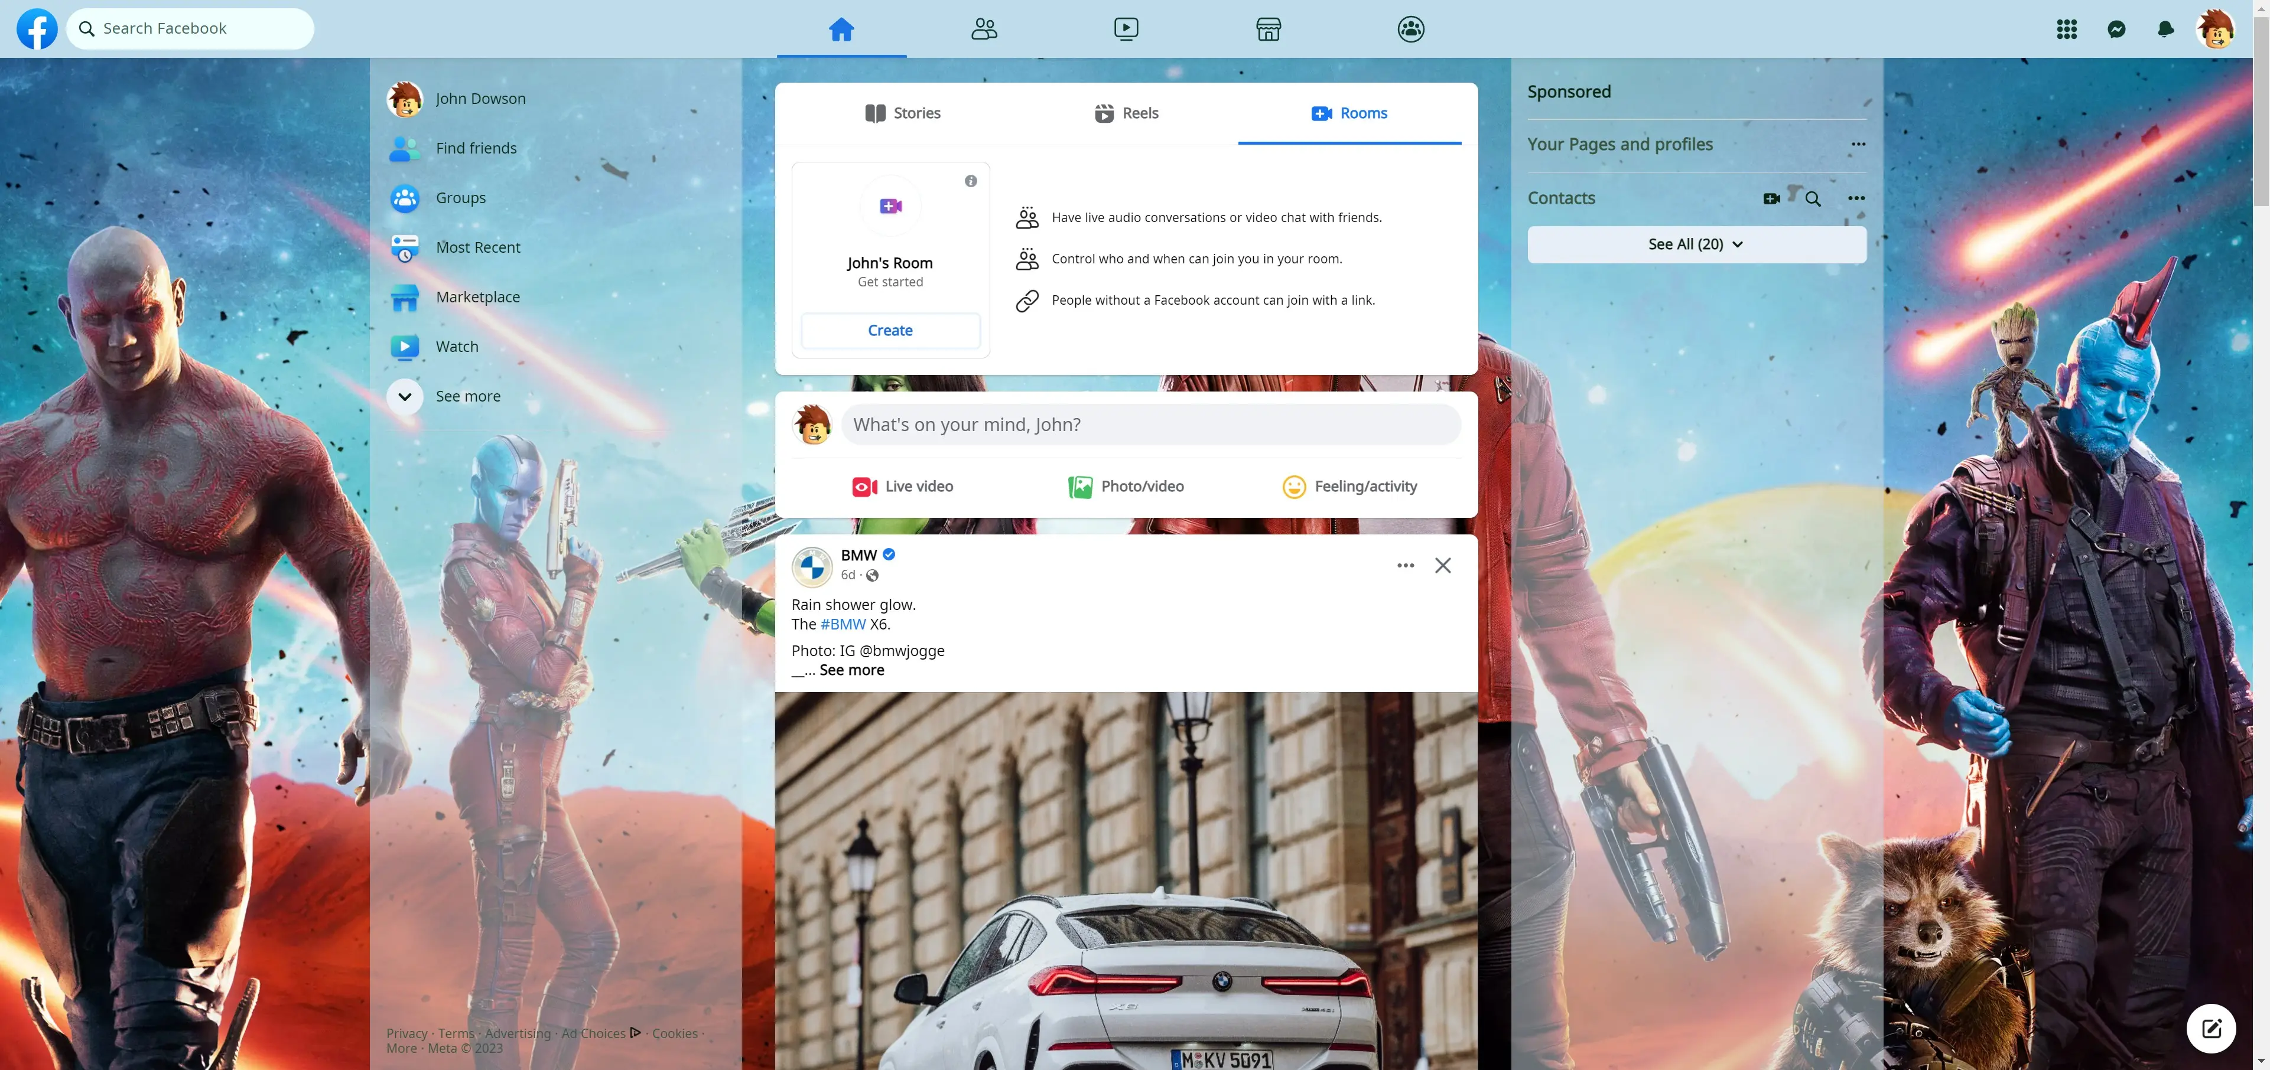Screen dimensions: 2270x1070
Task: Open the Home tab icon
Action: click(841, 29)
